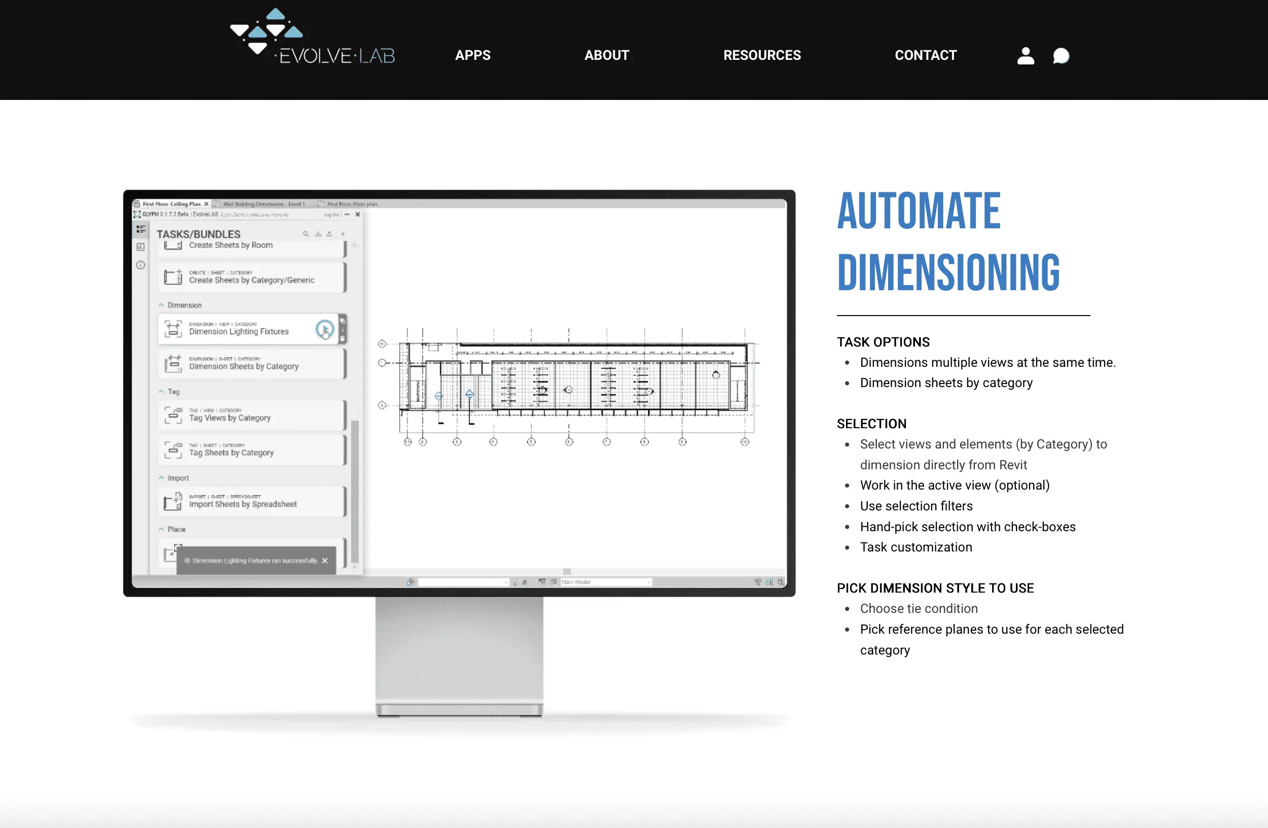Open the APPS menu item

(x=473, y=55)
